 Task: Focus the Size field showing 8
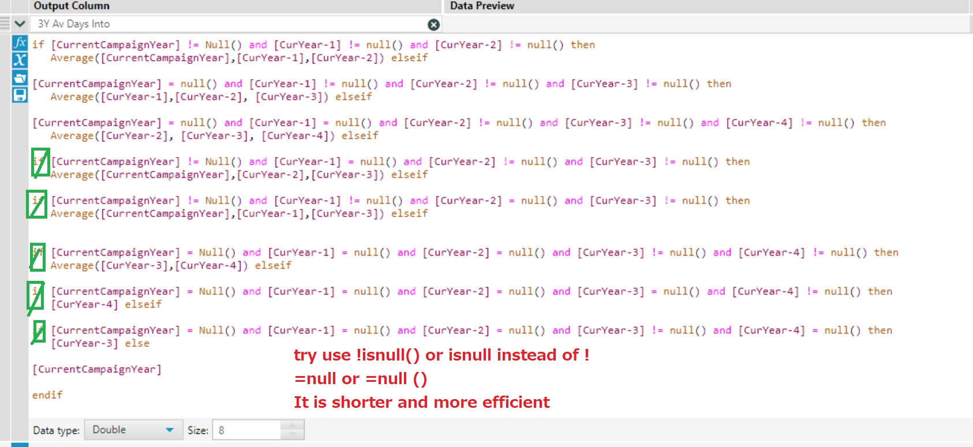pyautogui.click(x=247, y=430)
